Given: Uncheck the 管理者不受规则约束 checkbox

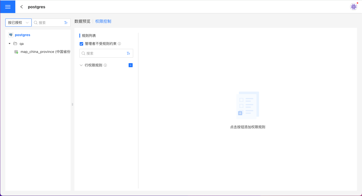Looking at the screenshot, I should tap(81, 44).
